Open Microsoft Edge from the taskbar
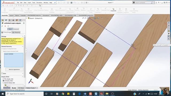The width and height of the screenshot is (171, 96). pyautogui.click(x=79, y=94)
